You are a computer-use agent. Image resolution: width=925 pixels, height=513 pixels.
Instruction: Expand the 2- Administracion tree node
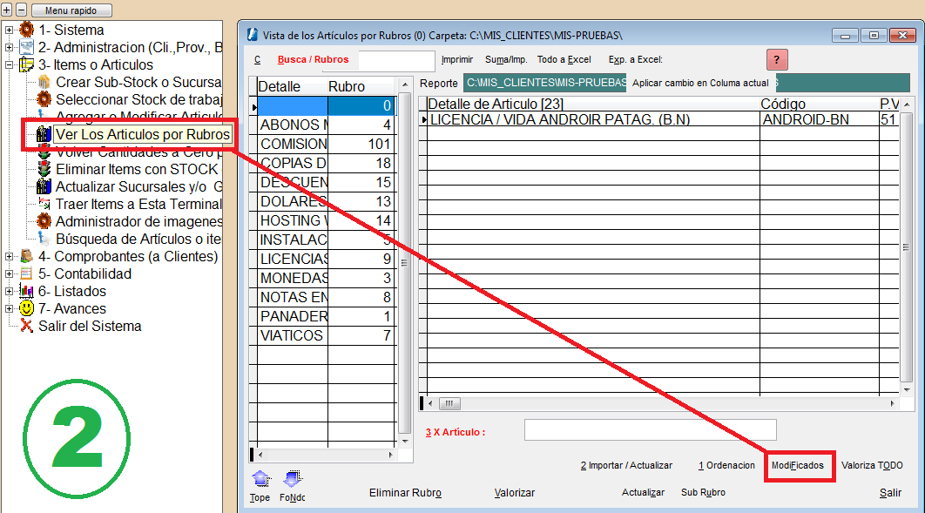[9, 47]
